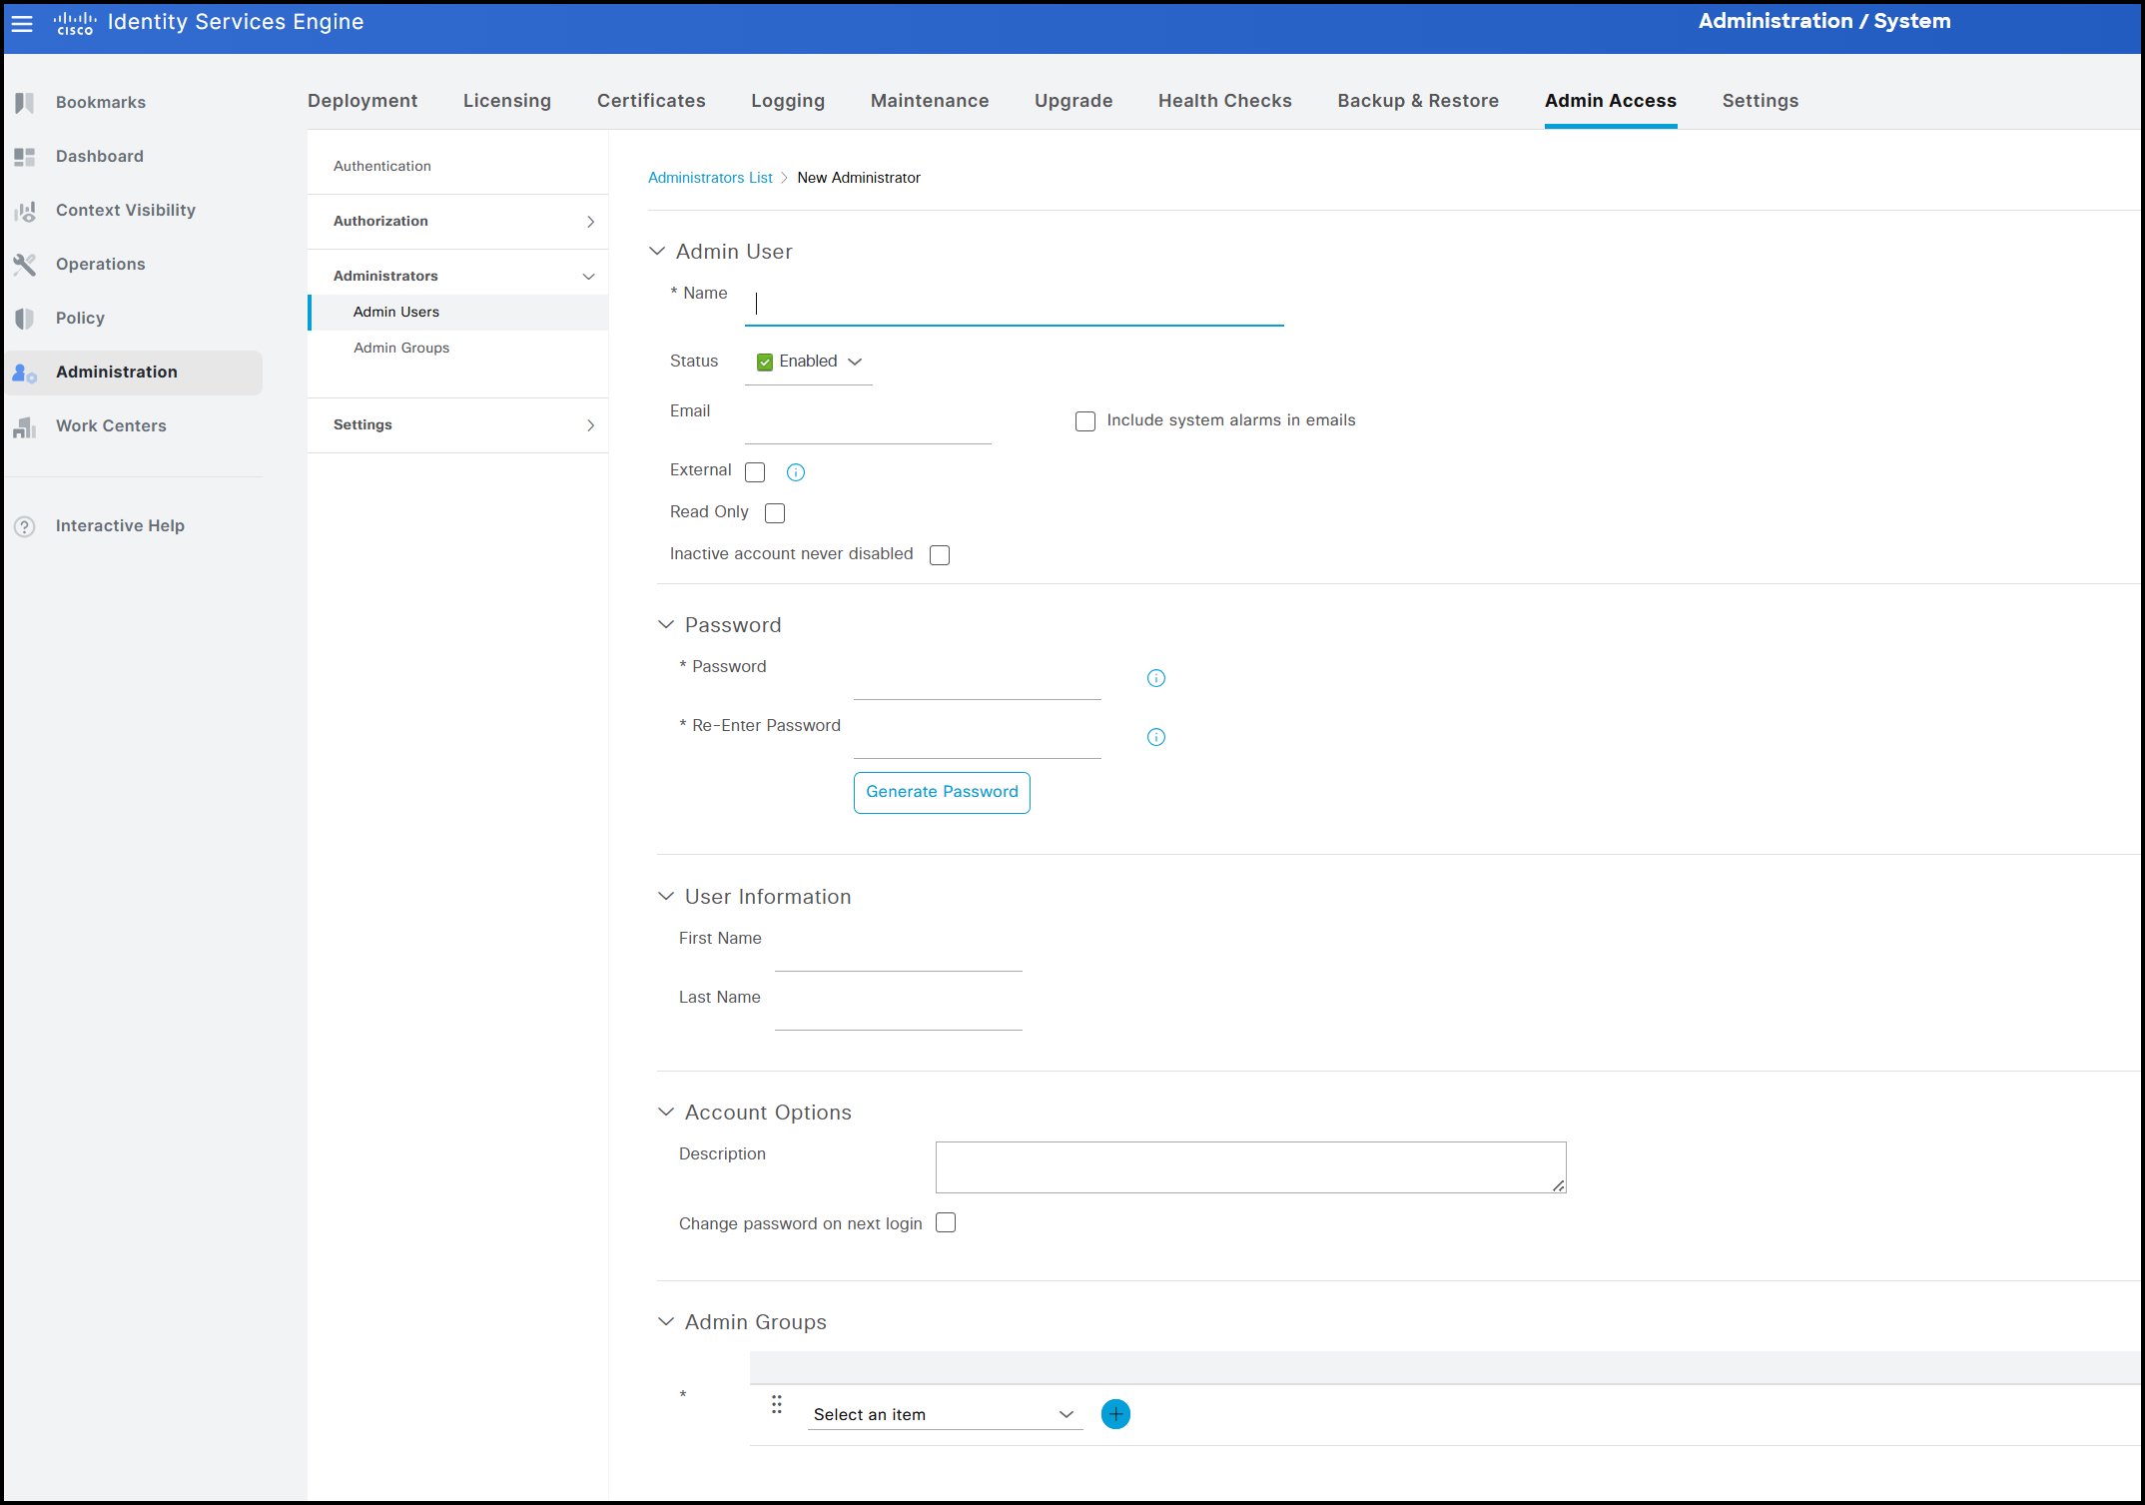
Task: Open the Backup & Restore tab
Action: pos(1418,101)
